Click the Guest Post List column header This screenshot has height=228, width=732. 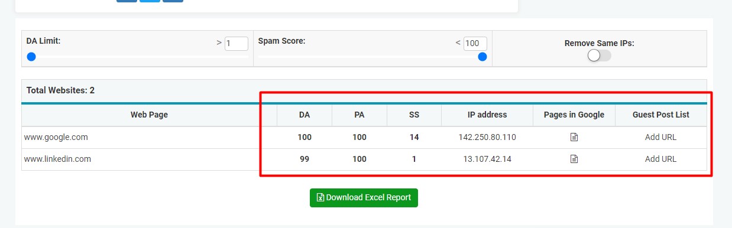661,115
